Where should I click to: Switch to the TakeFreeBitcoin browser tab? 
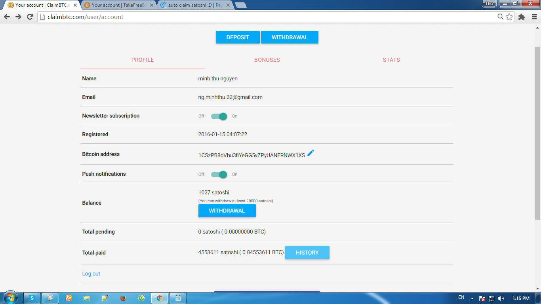(118, 5)
